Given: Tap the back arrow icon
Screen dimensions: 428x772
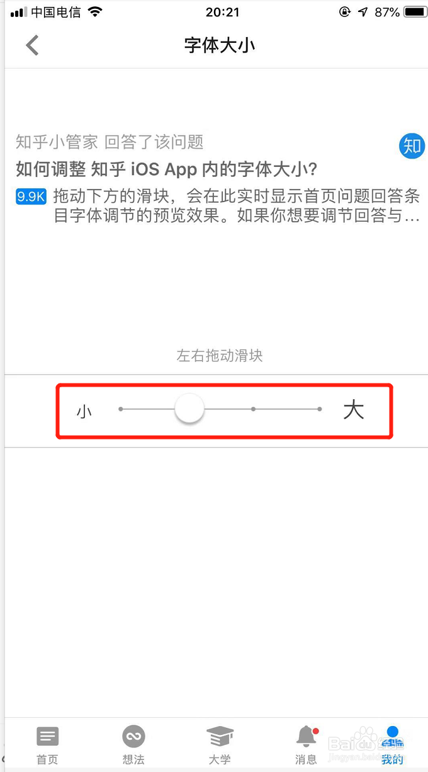Looking at the screenshot, I should tap(32, 45).
